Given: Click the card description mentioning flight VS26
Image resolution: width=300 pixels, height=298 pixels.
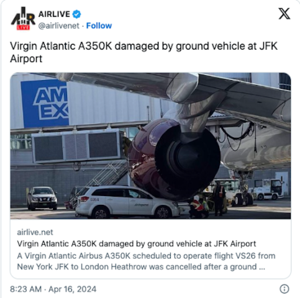Looking at the screenshot, I should [x=146, y=261].
